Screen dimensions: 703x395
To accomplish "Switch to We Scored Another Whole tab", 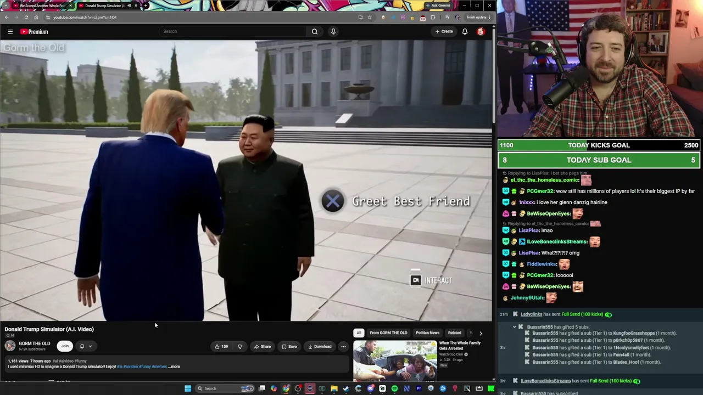I will click(42, 5).
